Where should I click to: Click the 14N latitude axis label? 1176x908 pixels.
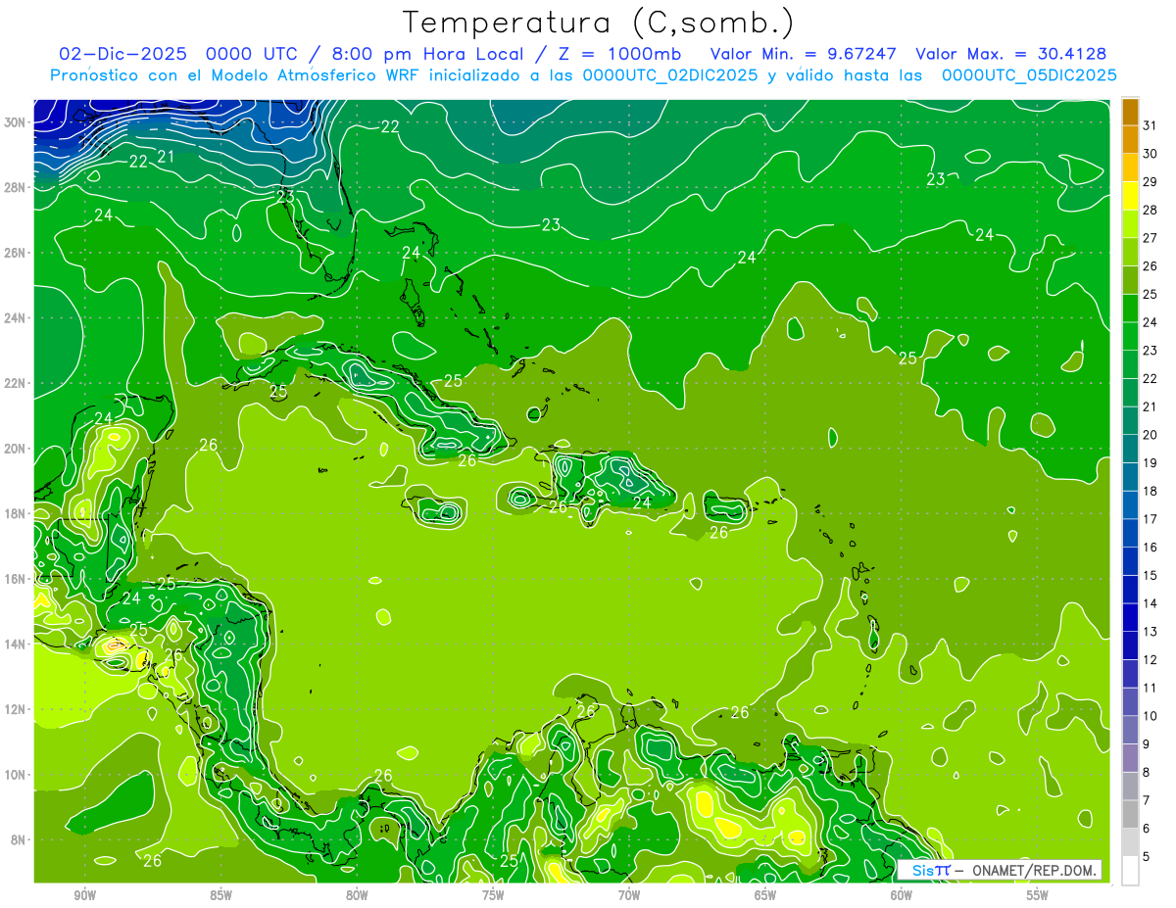click(15, 645)
